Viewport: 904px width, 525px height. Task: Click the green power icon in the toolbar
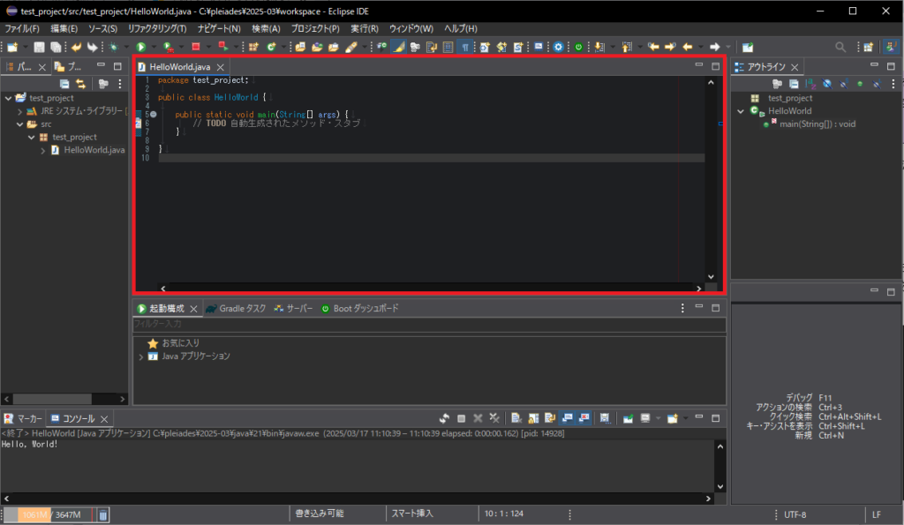pos(578,48)
